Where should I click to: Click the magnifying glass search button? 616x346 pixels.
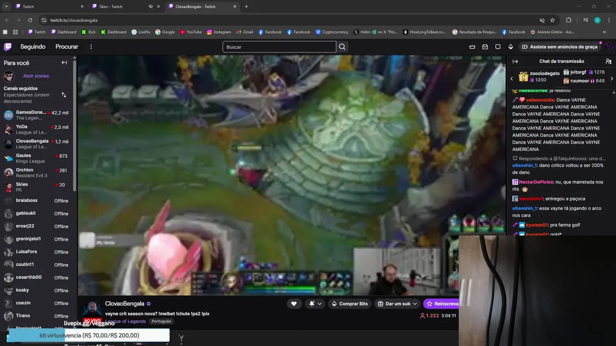(342, 47)
